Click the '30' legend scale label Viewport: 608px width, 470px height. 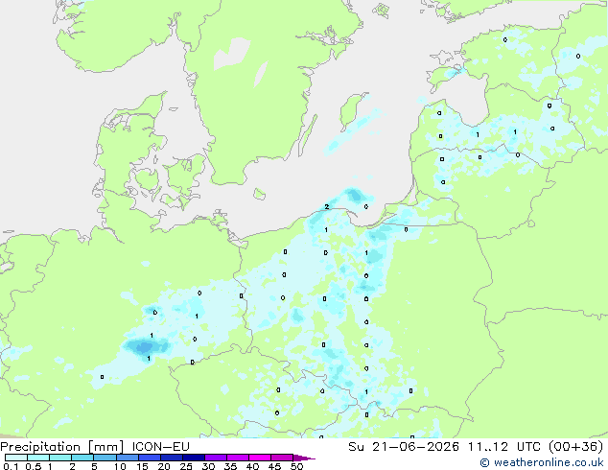pyautogui.click(x=208, y=466)
